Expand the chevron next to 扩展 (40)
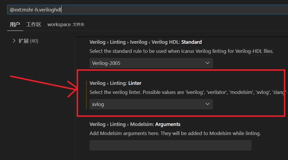The height and width of the screenshot is (160, 288). [14, 41]
